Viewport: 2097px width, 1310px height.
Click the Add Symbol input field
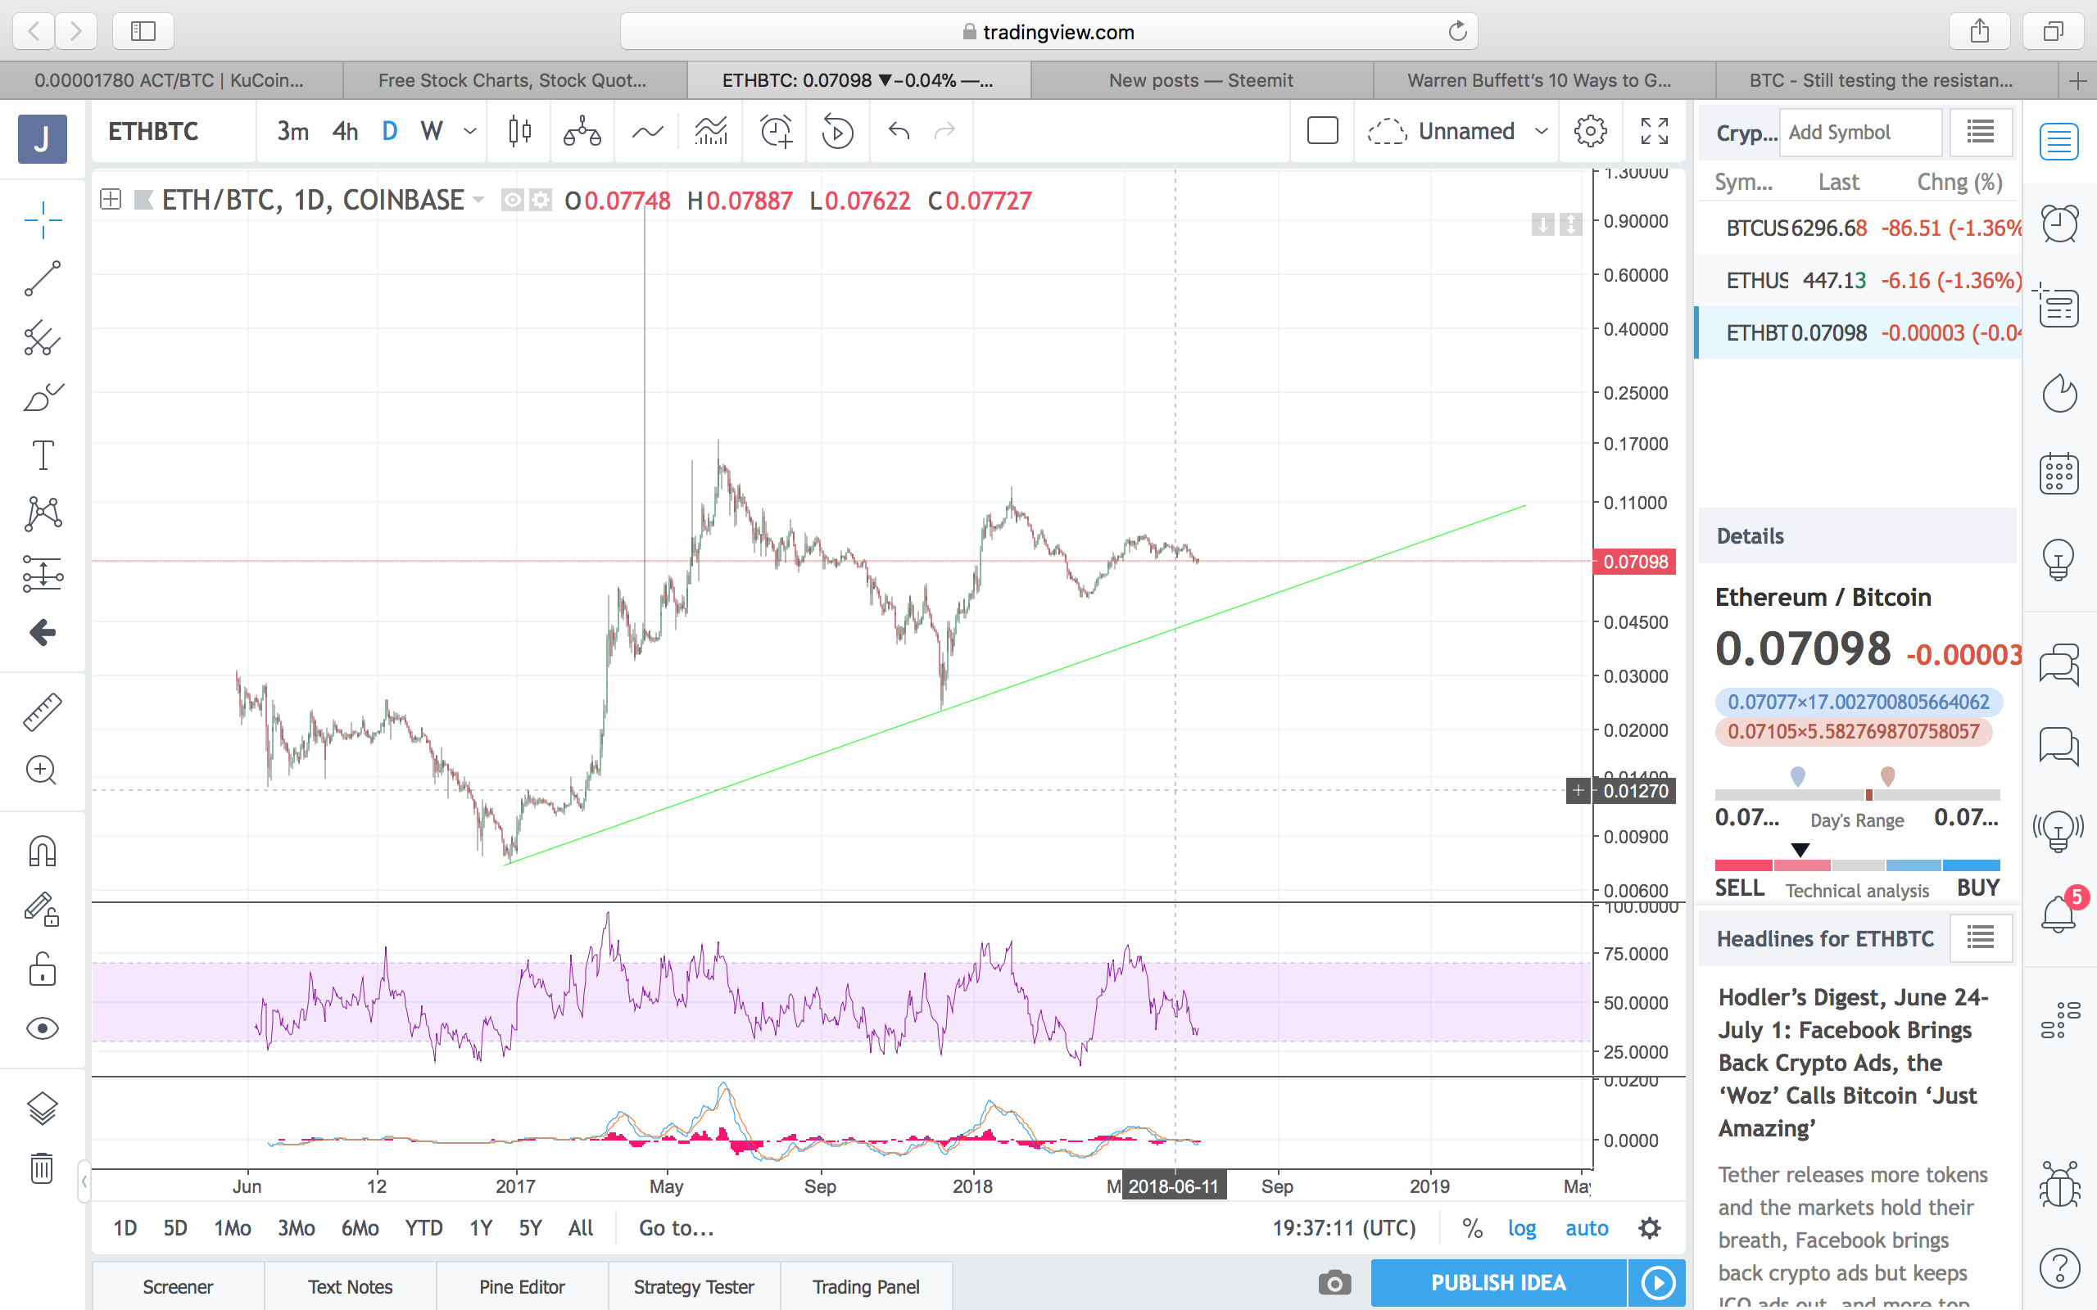(x=1859, y=133)
